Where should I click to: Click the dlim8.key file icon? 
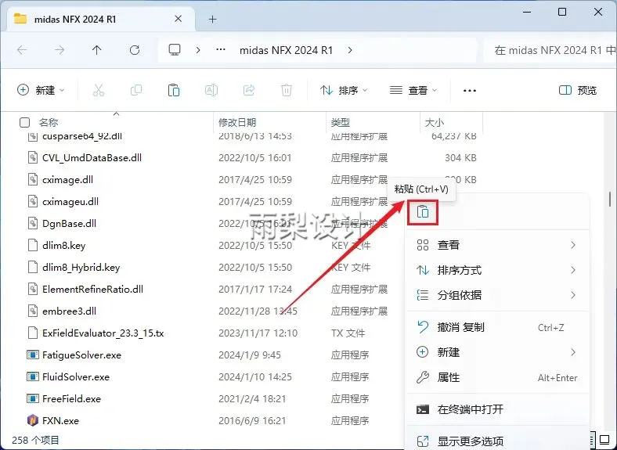click(x=33, y=245)
